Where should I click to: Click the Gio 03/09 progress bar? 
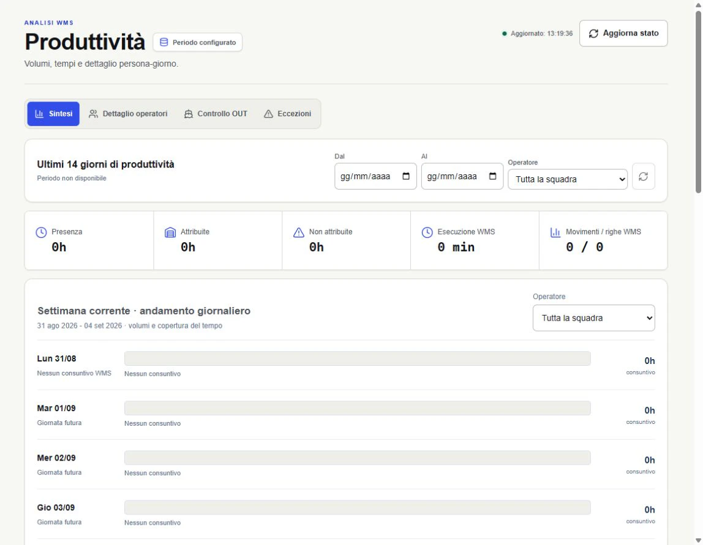(358, 508)
